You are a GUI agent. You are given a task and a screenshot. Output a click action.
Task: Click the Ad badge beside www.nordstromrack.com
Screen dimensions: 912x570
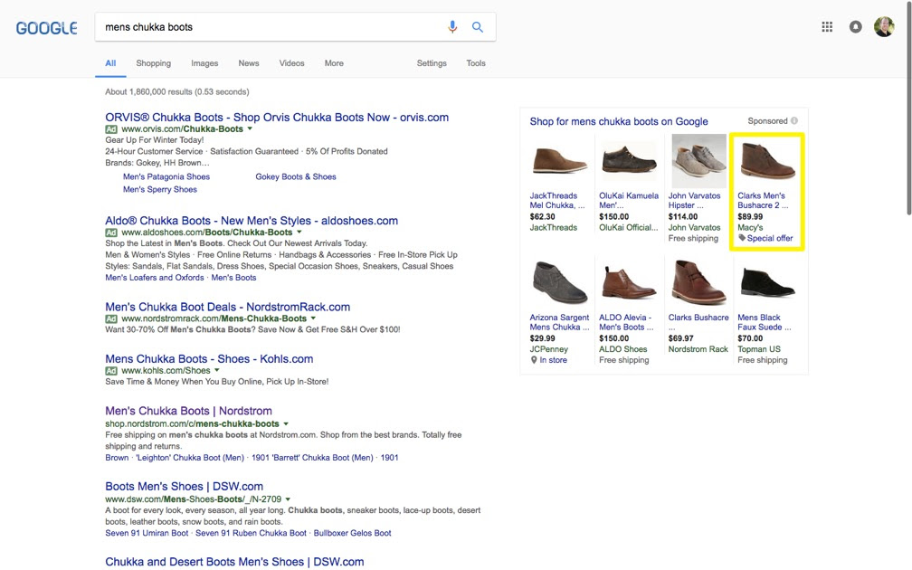click(x=111, y=318)
